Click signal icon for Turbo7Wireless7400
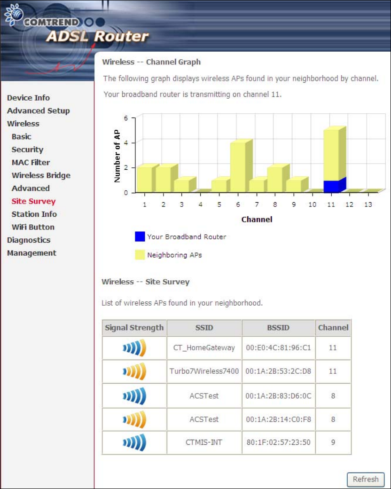Image resolution: width=391 pixels, height=489 pixels. [134, 371]
